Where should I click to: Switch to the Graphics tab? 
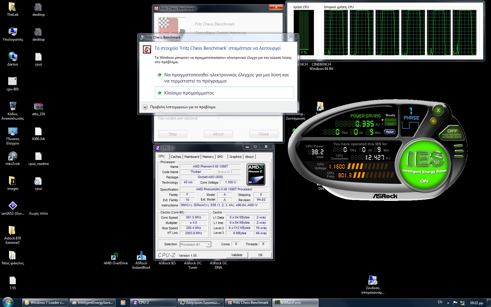pos(236,157)
